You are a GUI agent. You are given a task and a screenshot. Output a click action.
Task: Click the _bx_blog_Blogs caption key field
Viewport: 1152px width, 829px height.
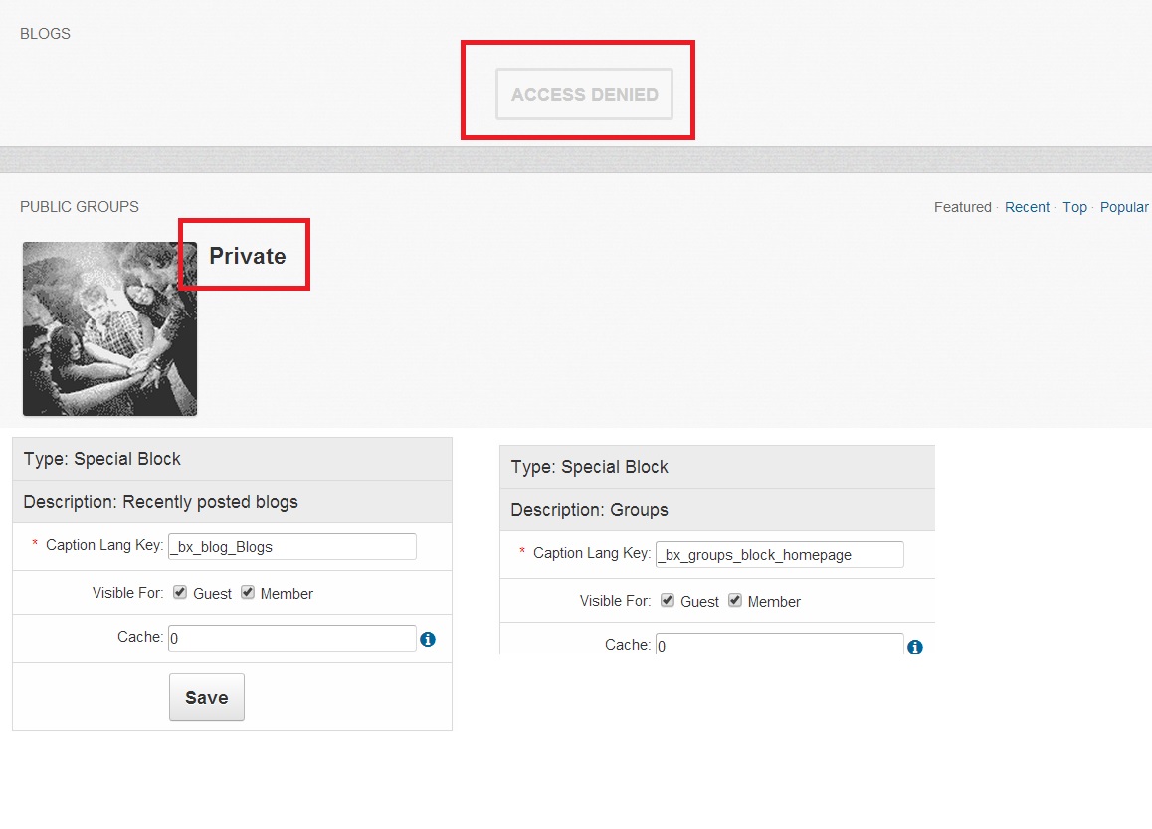tap(292, 546)
